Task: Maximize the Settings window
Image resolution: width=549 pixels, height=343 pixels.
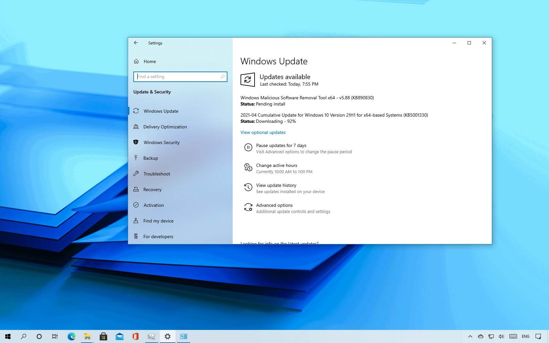Action: point(469,43)
